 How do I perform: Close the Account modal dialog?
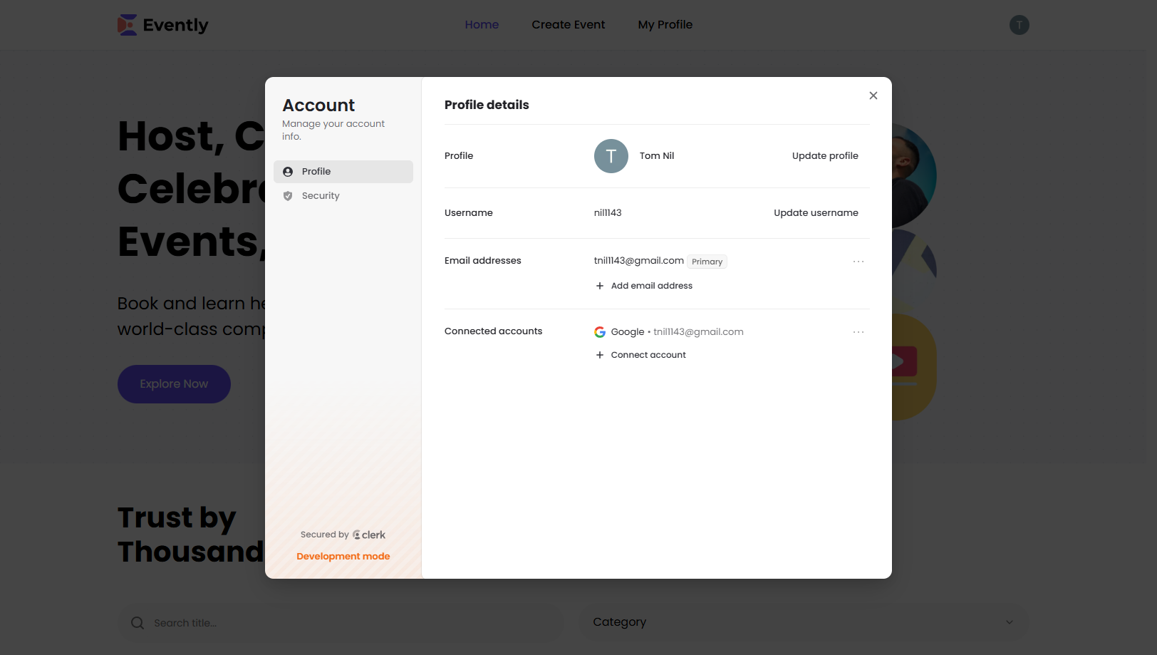tap(873, 96)
